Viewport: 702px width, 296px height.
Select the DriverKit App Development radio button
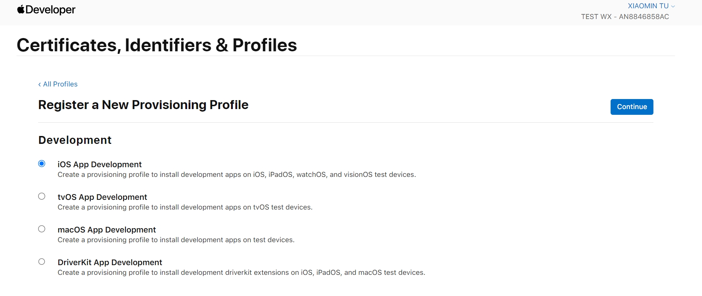pos(42,262)
